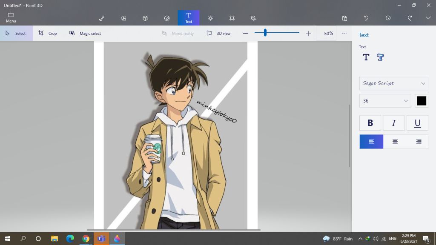Select the Brushes tool
The image size is (436, 245).
coord(102,18)
